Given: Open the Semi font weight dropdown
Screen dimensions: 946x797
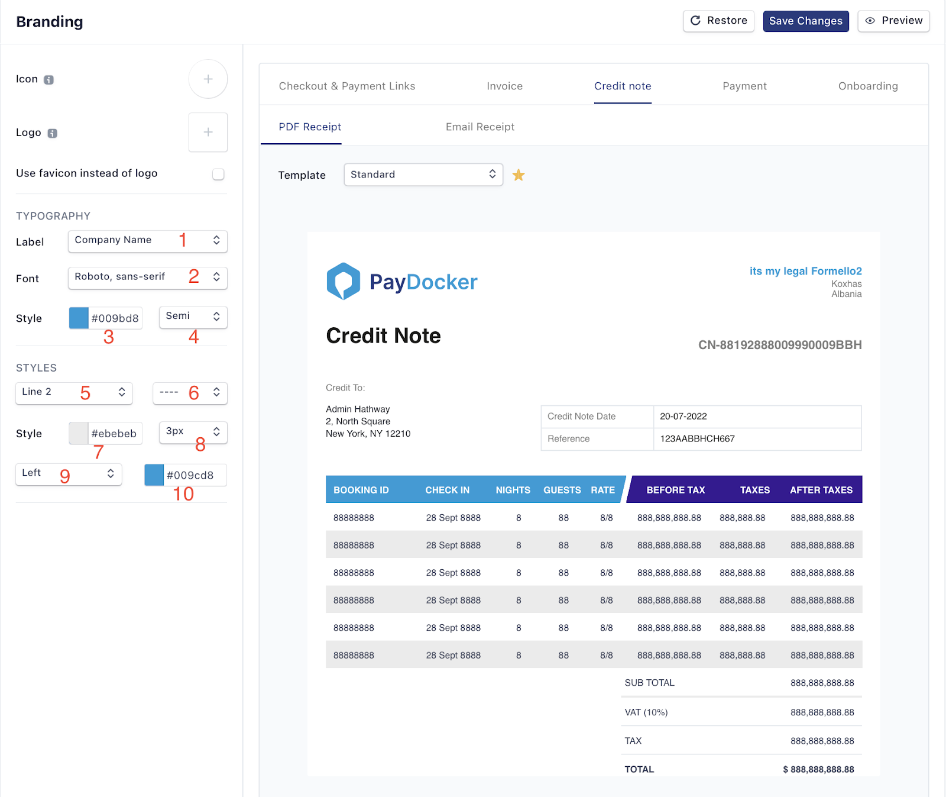Looking at the screenshot, I should pyautogui.click(x=193, y=317).
